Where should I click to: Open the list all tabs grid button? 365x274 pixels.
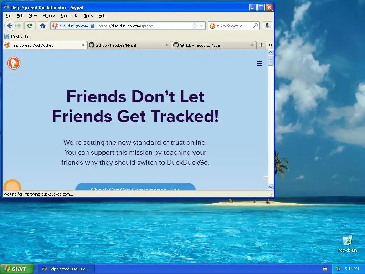tap(270, 45)
